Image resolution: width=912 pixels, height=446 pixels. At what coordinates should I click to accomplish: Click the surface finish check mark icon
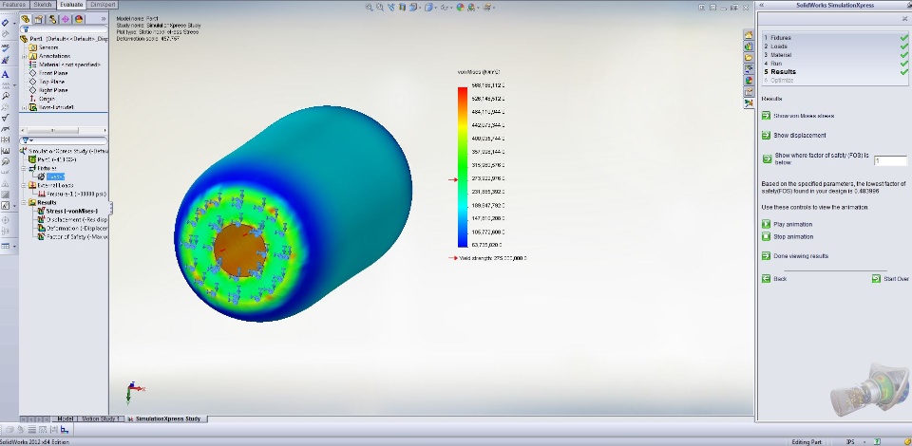tap(6, 118)
